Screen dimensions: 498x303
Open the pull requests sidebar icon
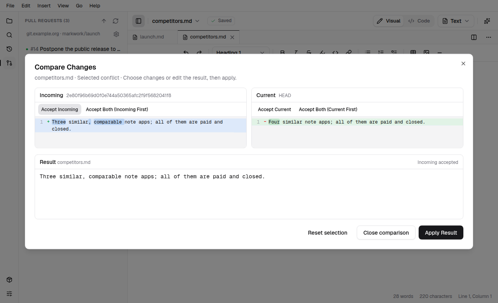tap(9, 63)
